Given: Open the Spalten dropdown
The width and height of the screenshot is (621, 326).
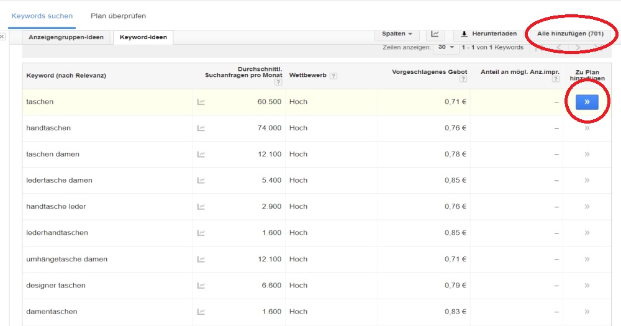Looking at the screenshot, I should click(x=397, y=34).
